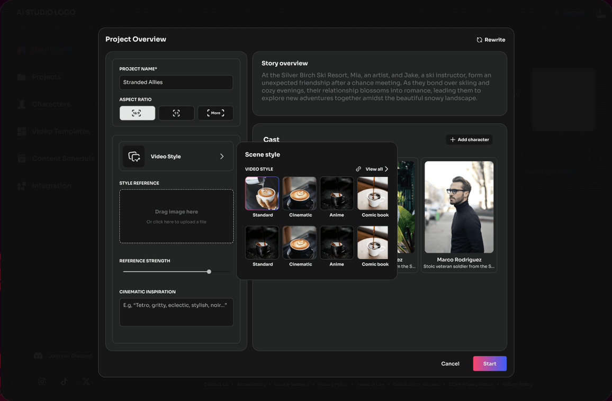
Task: Click the Cancel button
Action: 450,363
